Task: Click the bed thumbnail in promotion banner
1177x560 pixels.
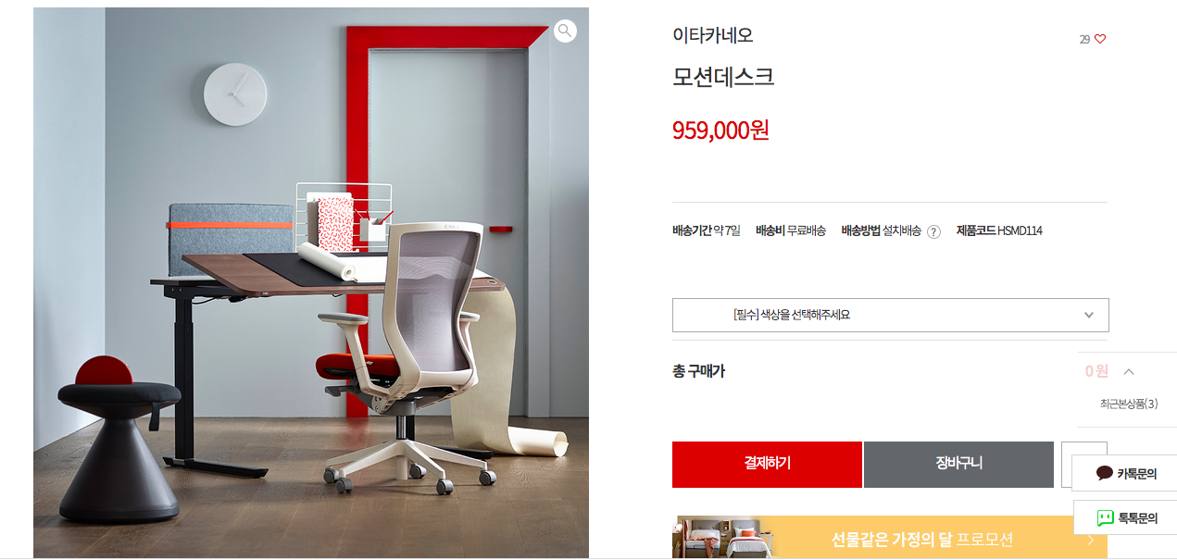Action: (723, 538)
